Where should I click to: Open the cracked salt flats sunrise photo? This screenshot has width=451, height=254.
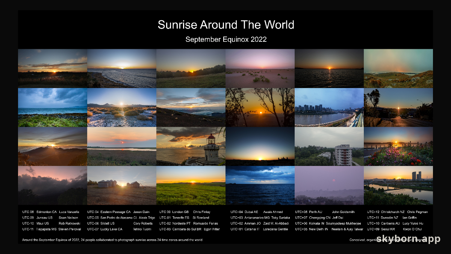click(122, 107)
